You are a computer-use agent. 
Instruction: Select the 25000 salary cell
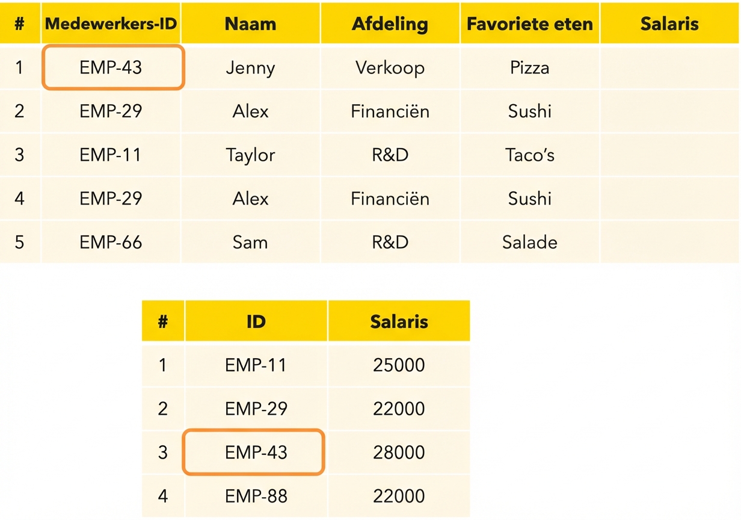(399, 365)
